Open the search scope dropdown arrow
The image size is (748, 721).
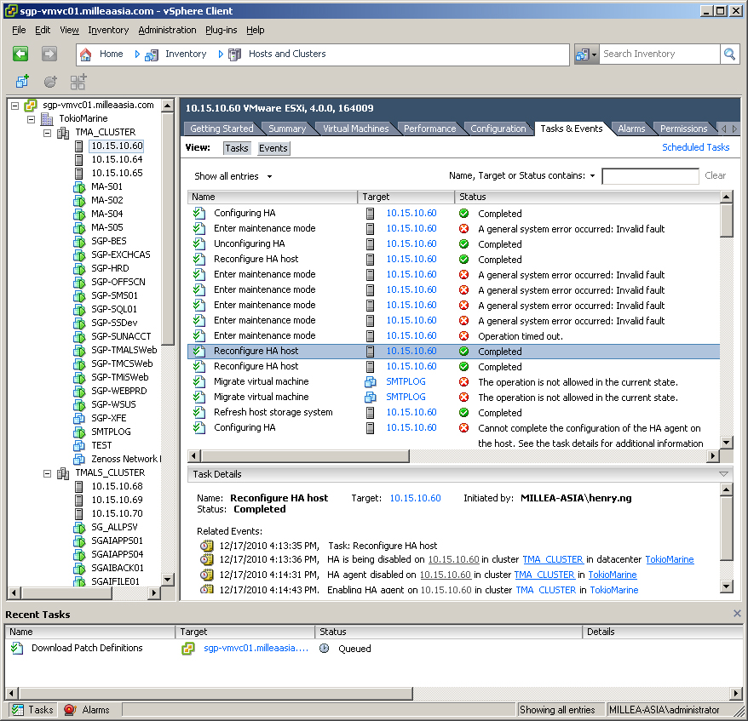tap(594, 54)
